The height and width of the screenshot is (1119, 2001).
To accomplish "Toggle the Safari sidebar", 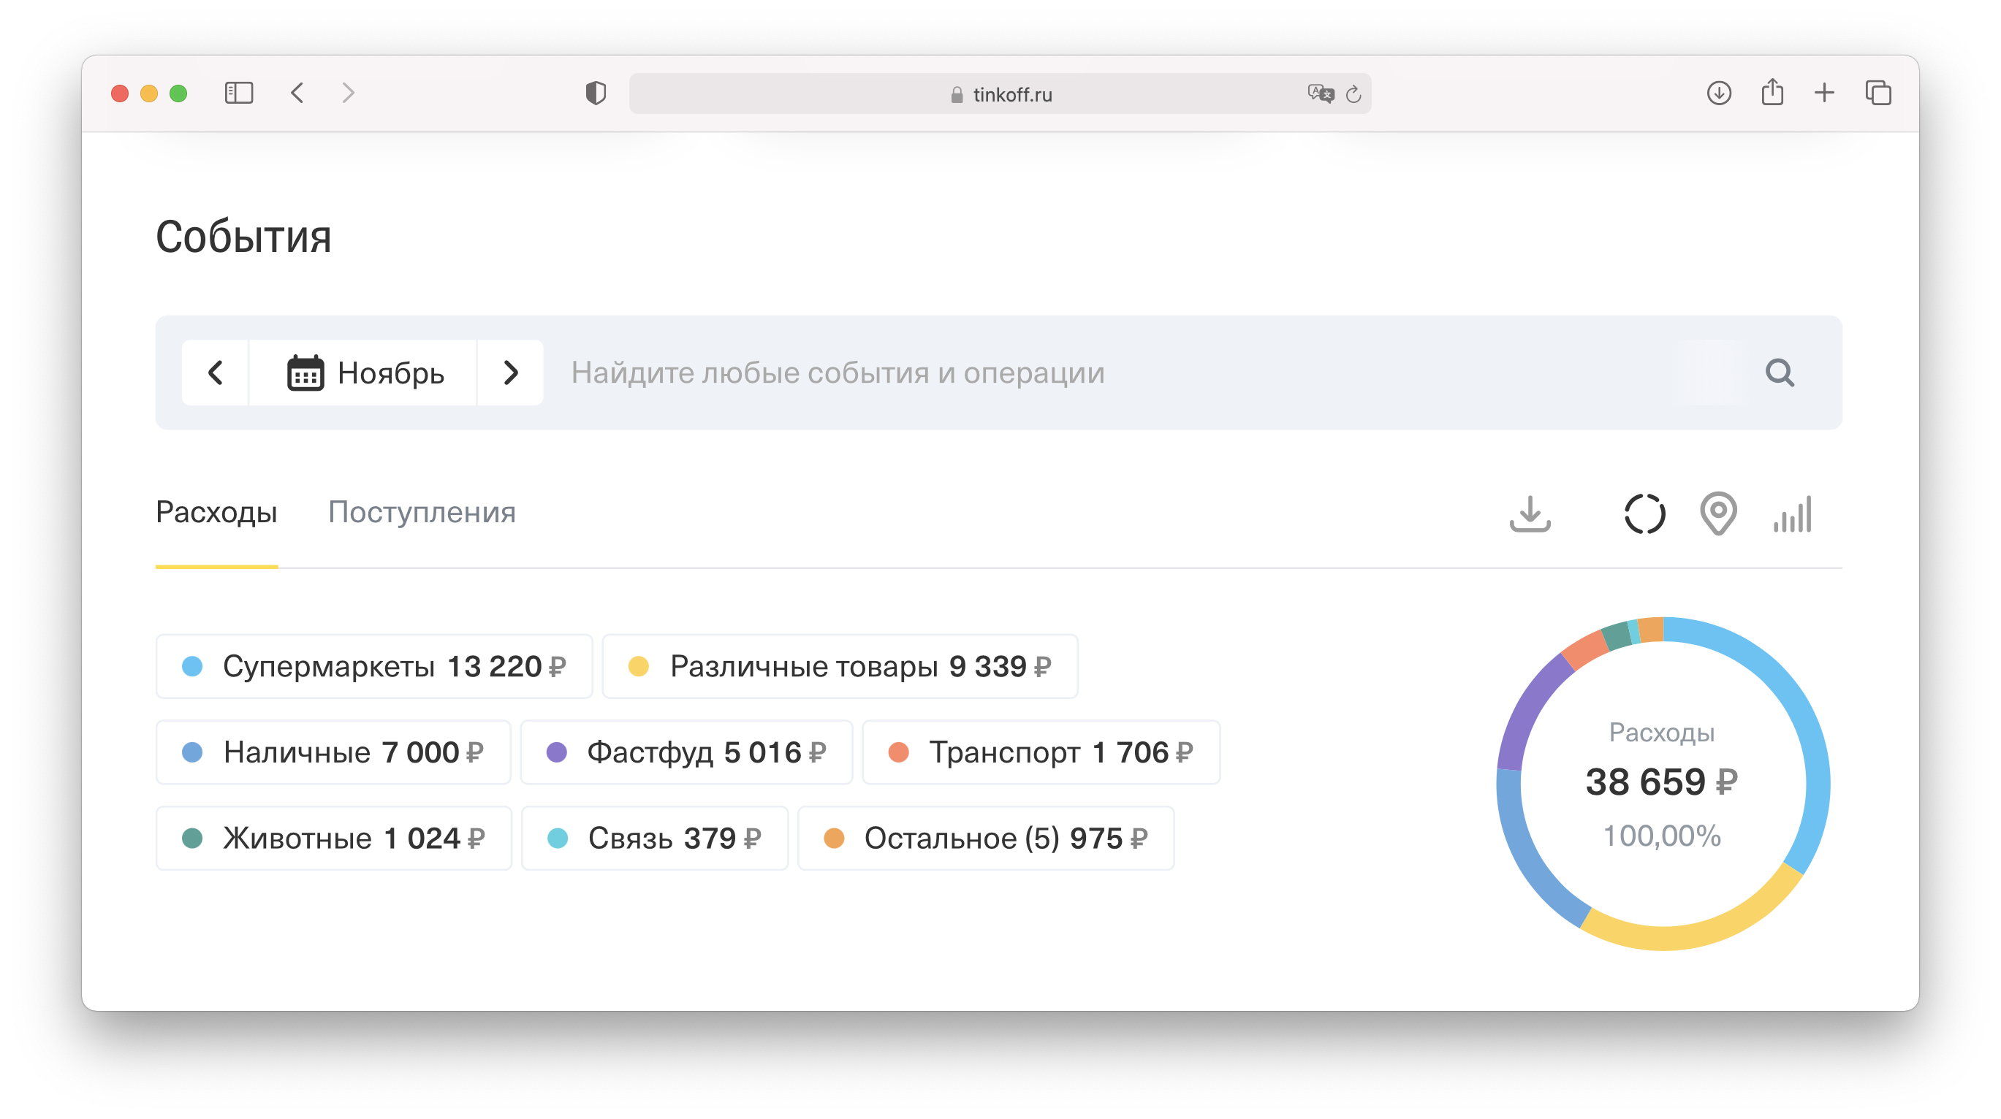I will 238,93.
